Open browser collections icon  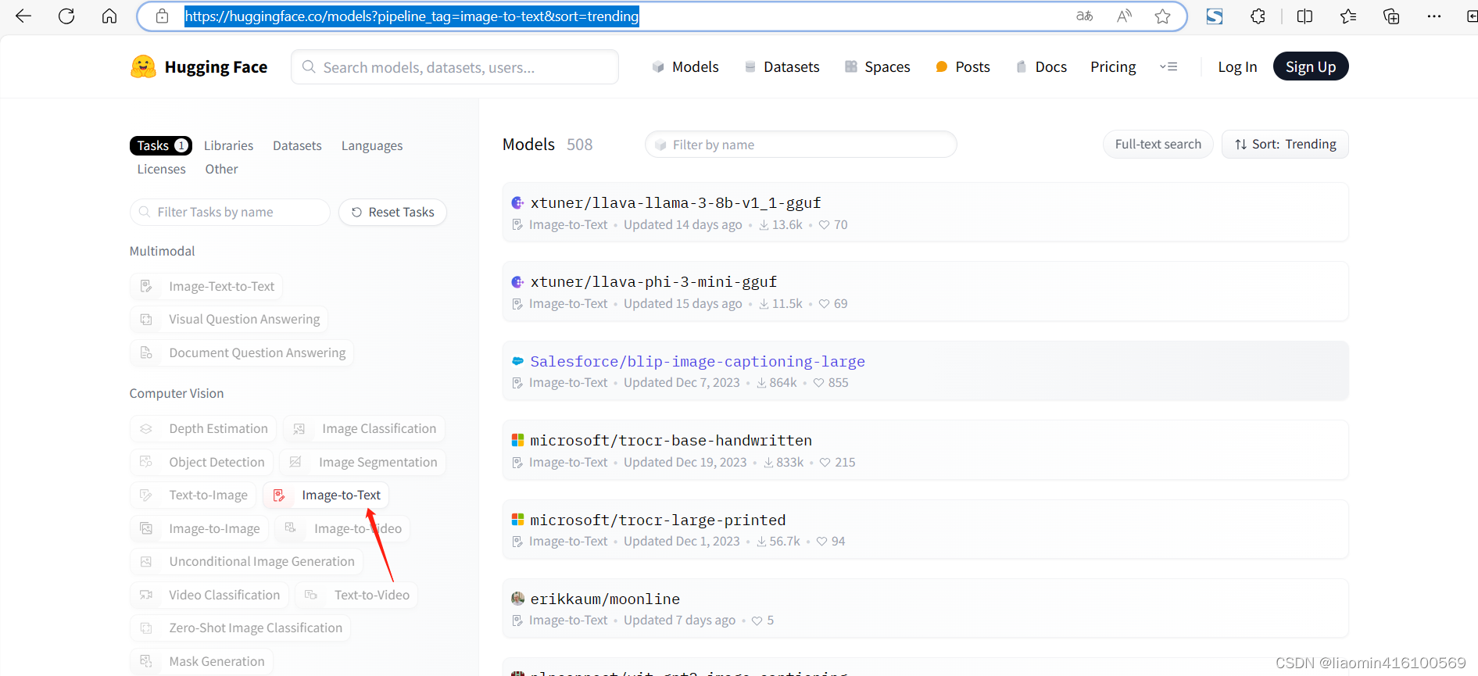[x=1391, y=16]
